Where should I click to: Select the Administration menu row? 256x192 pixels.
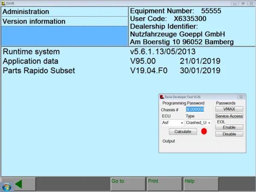pos(64,11)
